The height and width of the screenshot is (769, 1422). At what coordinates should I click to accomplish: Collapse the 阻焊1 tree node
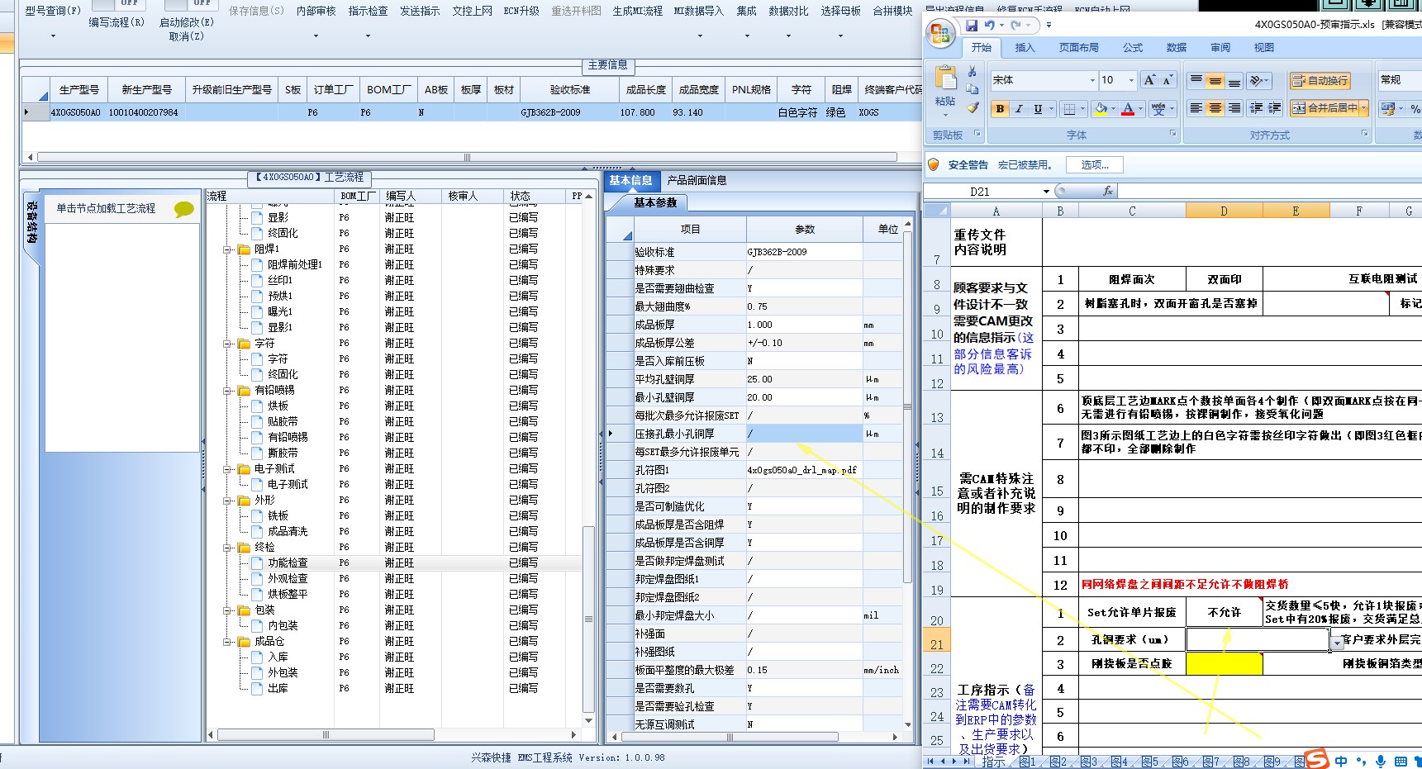(227, 249)
